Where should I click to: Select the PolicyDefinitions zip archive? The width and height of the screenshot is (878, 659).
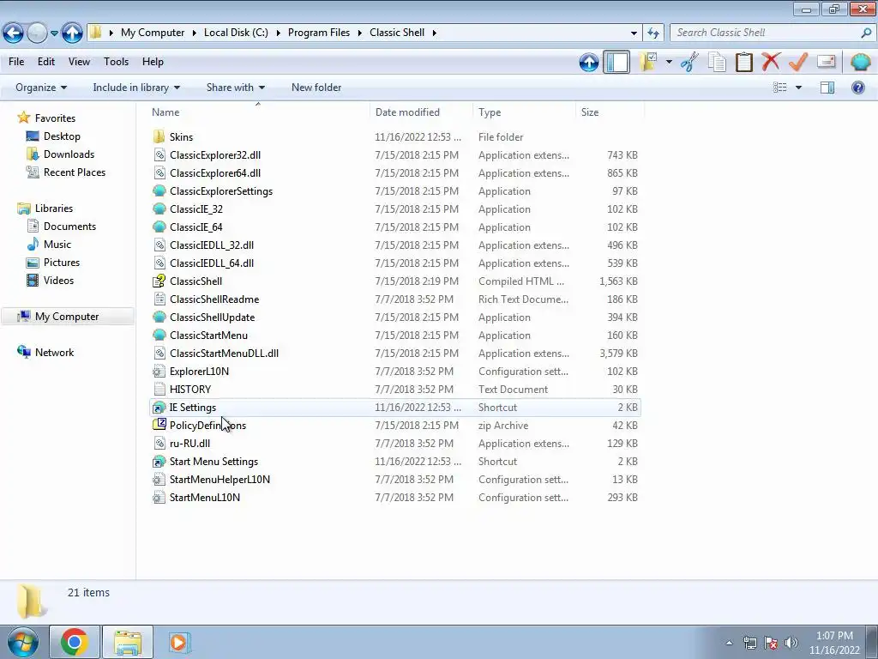394,426
